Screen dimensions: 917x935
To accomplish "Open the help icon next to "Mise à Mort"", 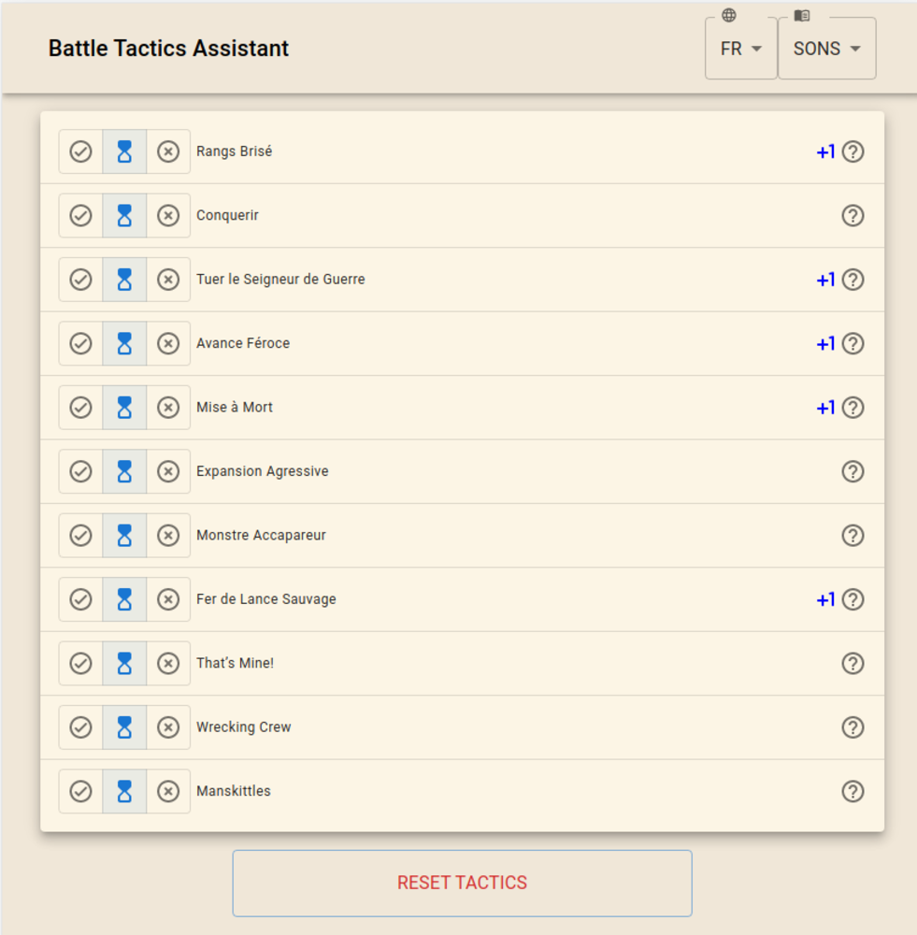I will pyautogui.click(x=853, y=407).
